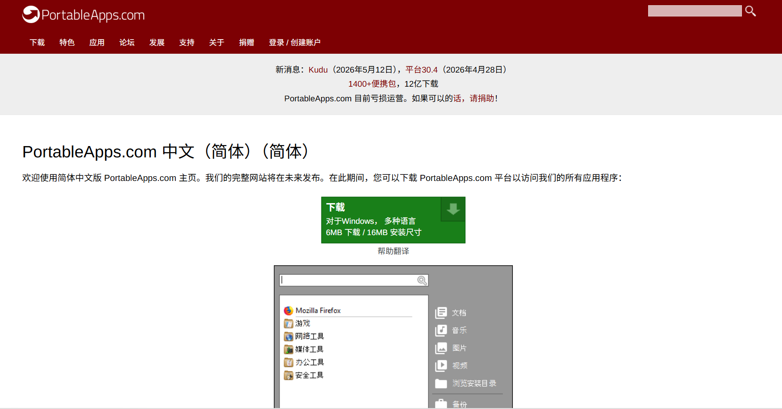The height and width of the screenshot is (409, 782).
Task: Click the green download arrow icon
Action: 453,209
